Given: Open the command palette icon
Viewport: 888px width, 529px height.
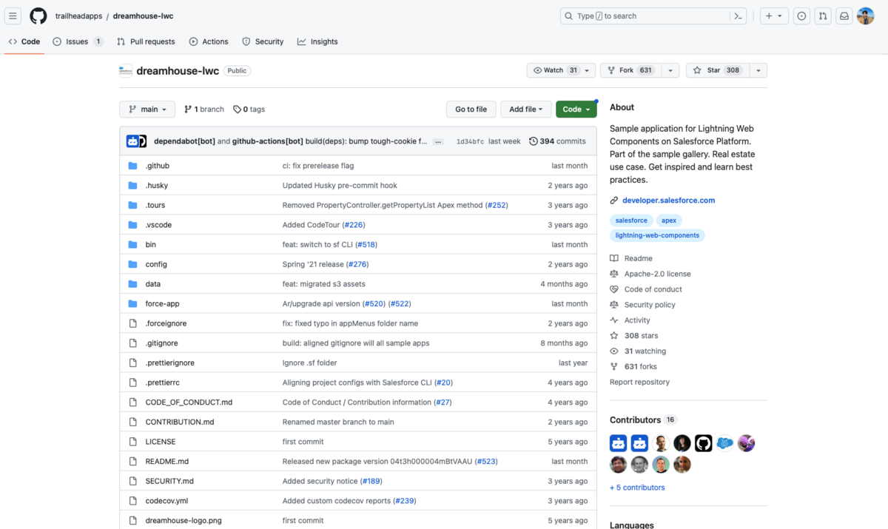Looking at the screenshot, I should [738, 16].
